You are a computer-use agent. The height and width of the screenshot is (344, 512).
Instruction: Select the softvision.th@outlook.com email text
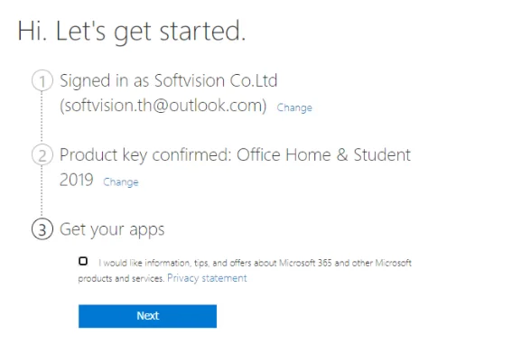pyautogui.click(x=163, y=106)
